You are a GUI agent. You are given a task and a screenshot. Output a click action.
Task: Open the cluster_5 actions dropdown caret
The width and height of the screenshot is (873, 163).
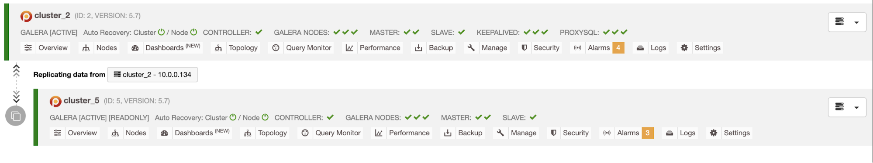tap(856, 108)
